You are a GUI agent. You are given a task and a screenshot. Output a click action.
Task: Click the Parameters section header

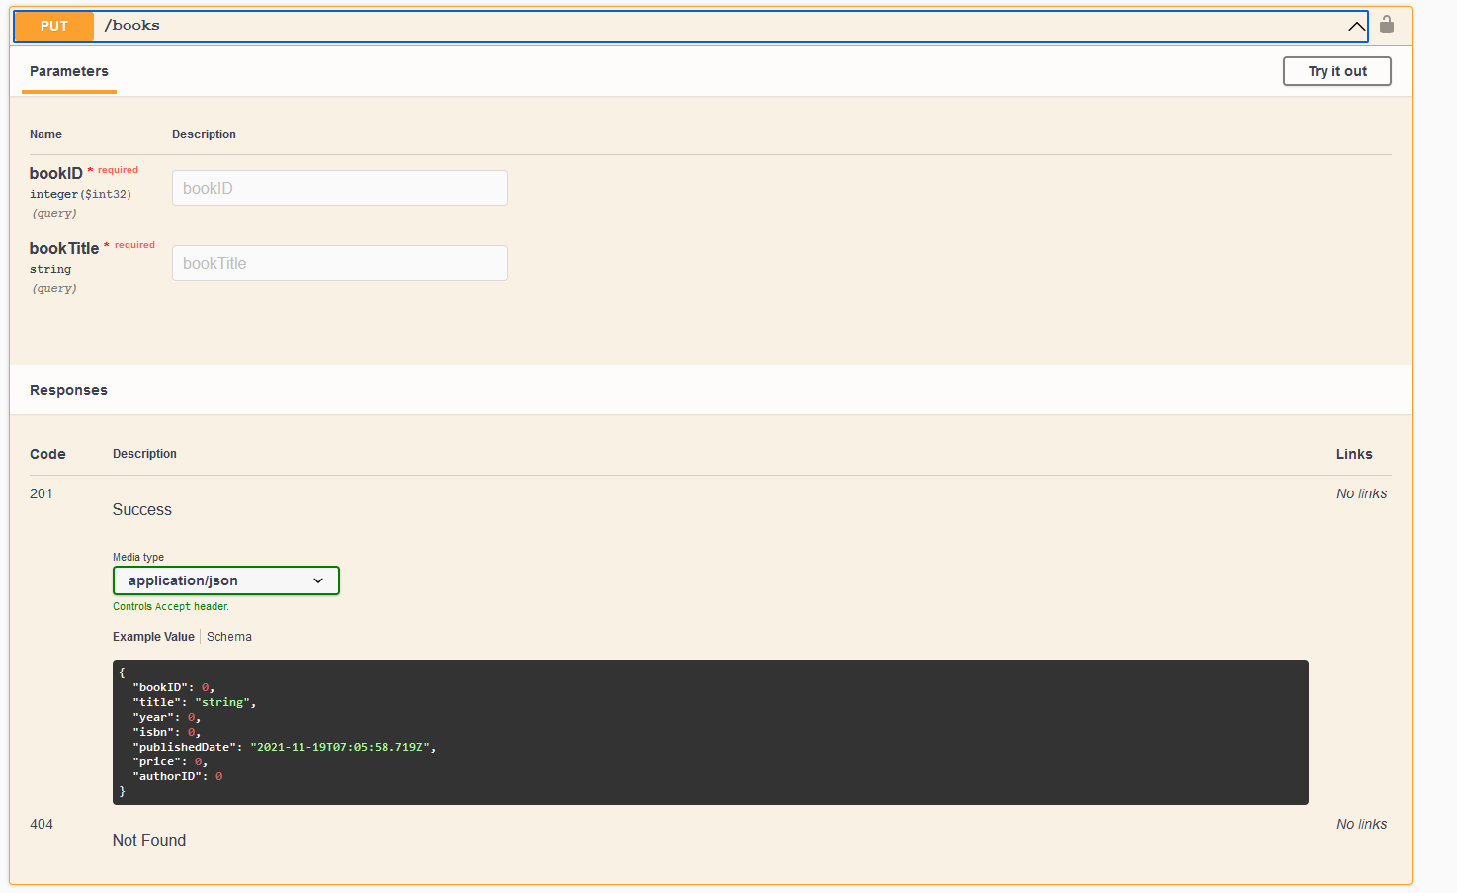68,71
